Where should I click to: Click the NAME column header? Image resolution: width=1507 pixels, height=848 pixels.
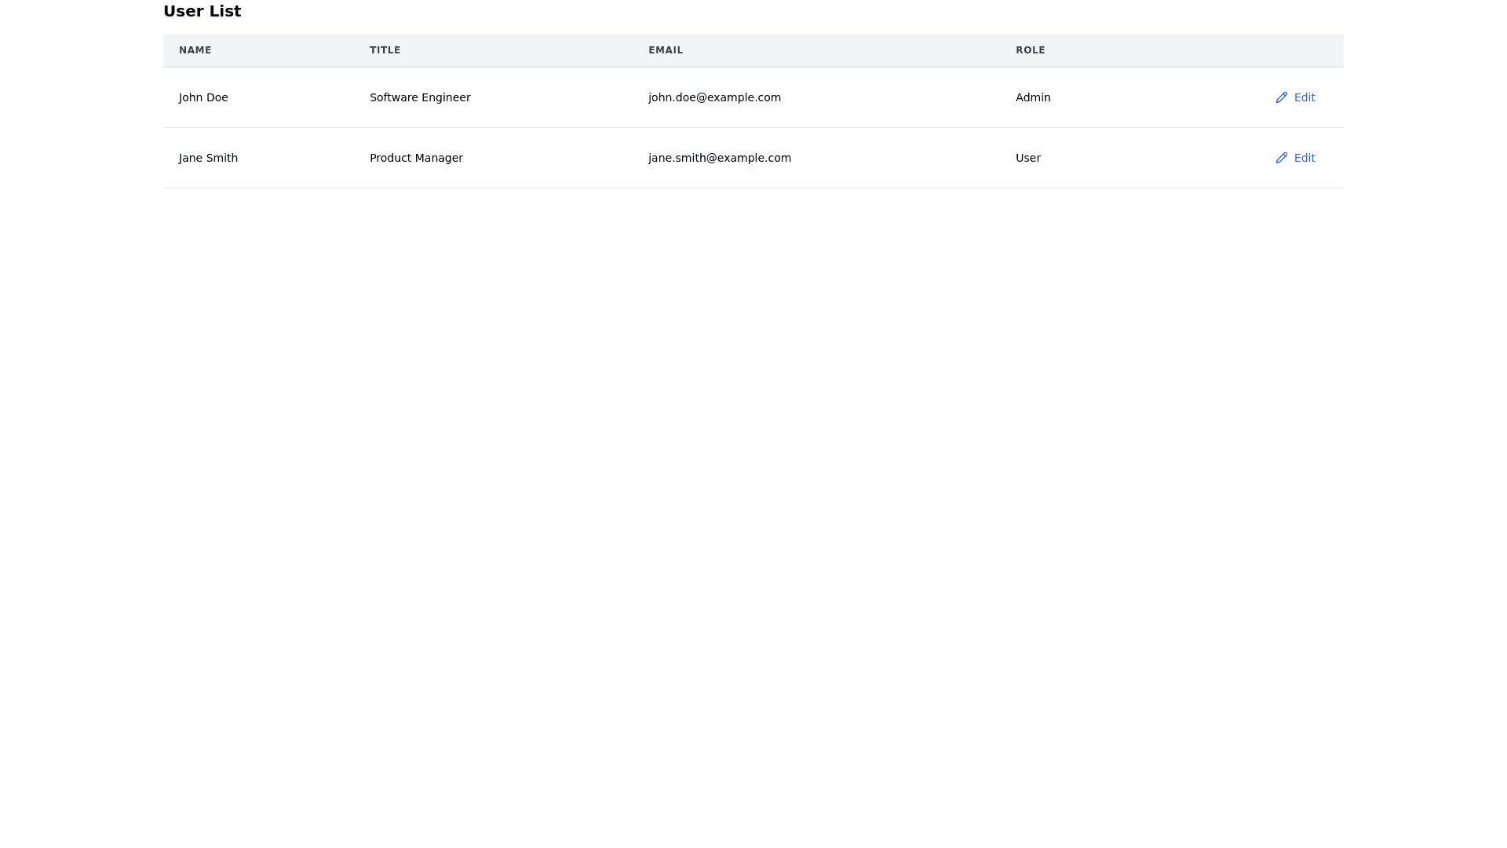point(195,50)
